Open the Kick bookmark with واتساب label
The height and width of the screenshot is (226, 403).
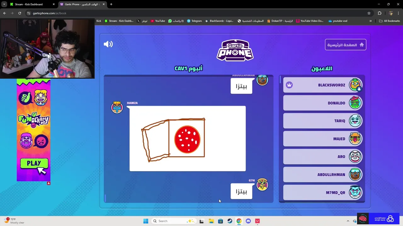click(176, 21)
